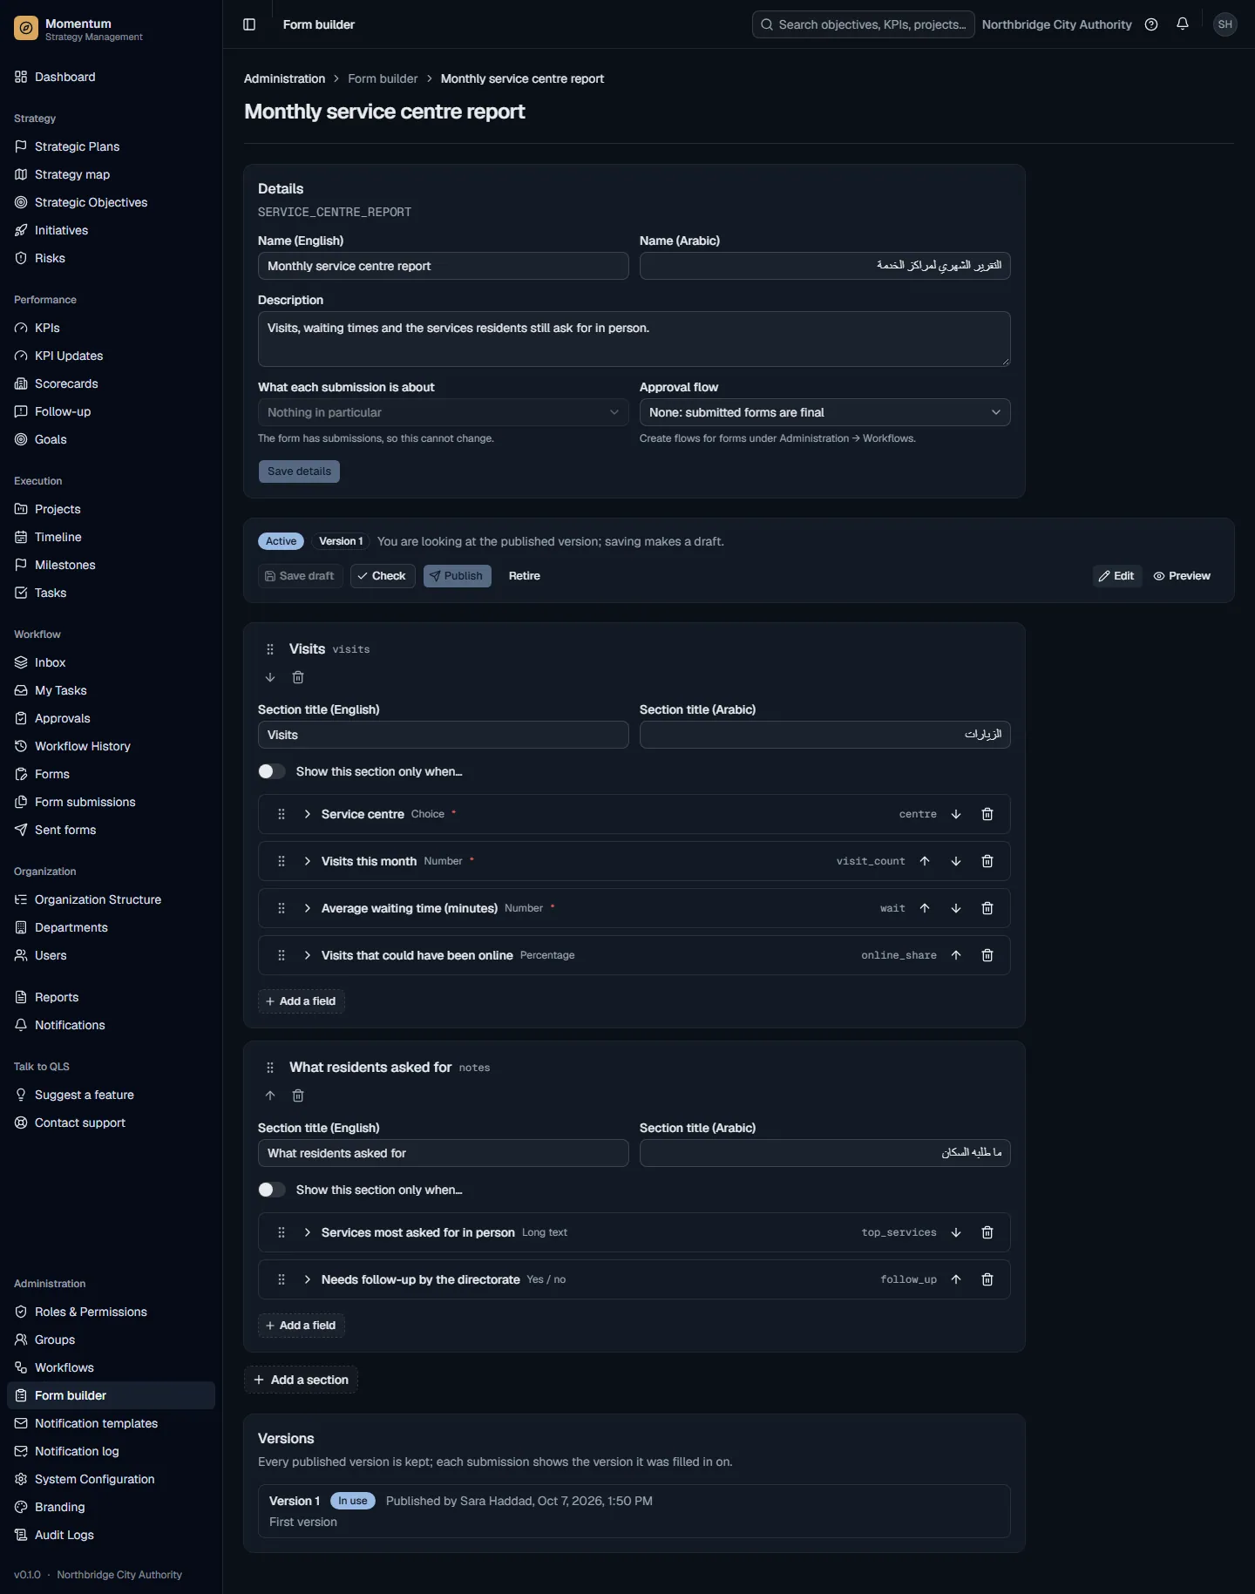Expand Services most asked for in person field
Screen dimensions: 1255x1594
point(308,1232)
